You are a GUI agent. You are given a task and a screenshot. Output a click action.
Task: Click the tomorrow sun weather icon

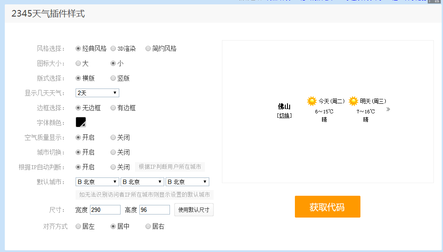[353, 101]
